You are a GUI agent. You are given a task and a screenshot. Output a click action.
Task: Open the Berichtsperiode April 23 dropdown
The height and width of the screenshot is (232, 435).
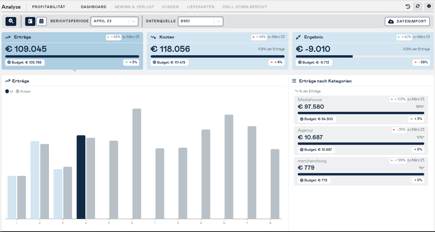point(114,21)
